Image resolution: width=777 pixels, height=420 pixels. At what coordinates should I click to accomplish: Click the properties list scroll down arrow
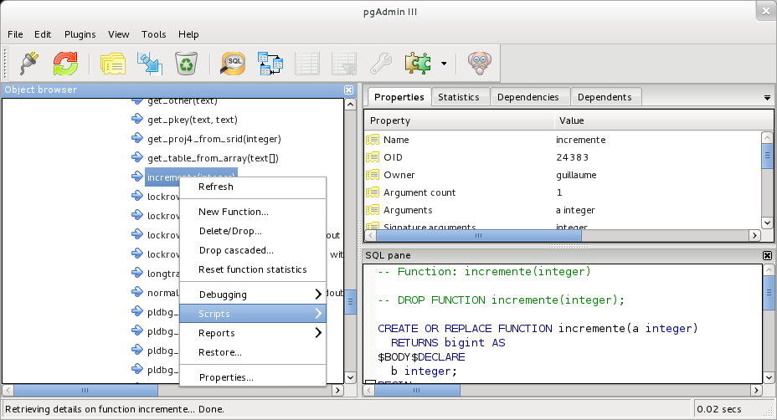767,223
